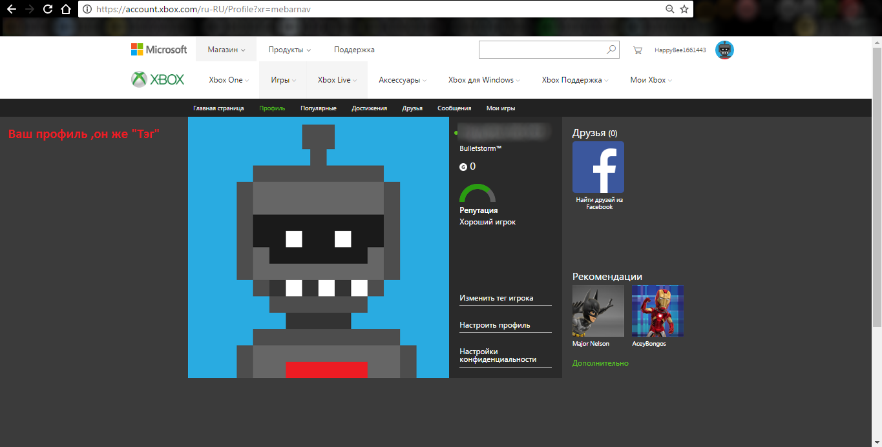The width and height of the screenshot is (882, 447).
Task: Click Поддержка in Microsoft header
Action: point(354,50)
